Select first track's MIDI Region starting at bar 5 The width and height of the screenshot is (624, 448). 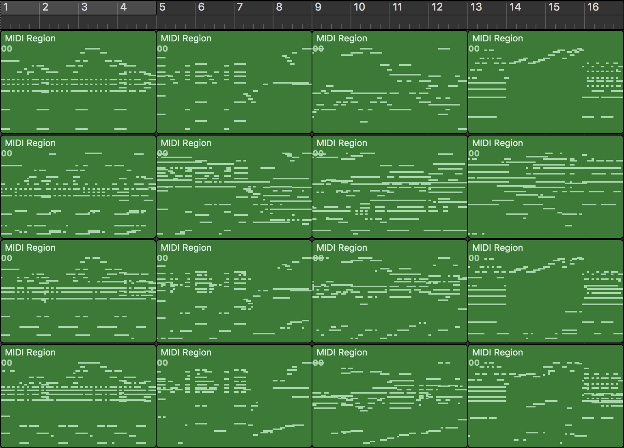click(234, 82)
